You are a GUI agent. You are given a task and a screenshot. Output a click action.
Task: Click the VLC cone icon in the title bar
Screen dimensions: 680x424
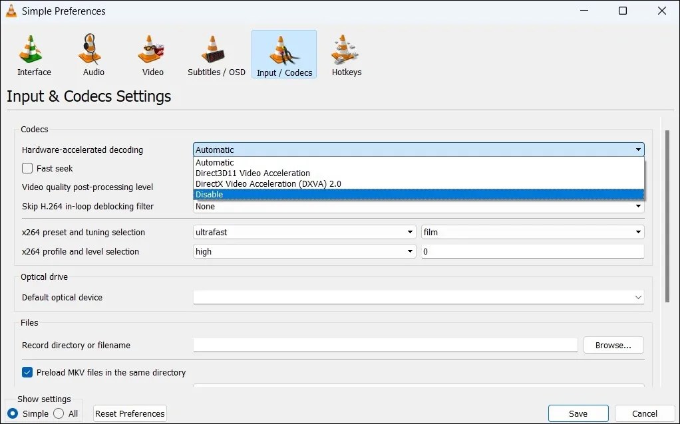coord(11,11)
